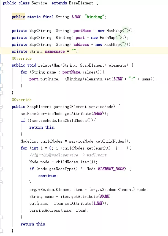Collapse the getNodeType if block fold marker
The height and width of the screenshot is (236, 168).
(1, 169)
